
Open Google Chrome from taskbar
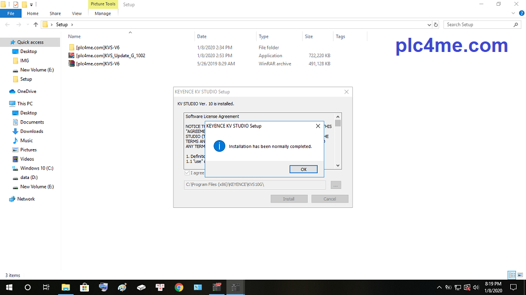pyautogui.click(x=179, y=287)
